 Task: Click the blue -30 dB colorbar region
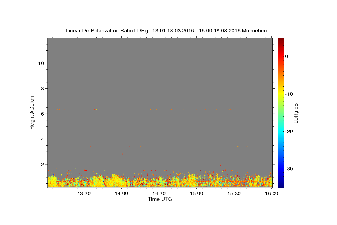[x=281, y=169]
